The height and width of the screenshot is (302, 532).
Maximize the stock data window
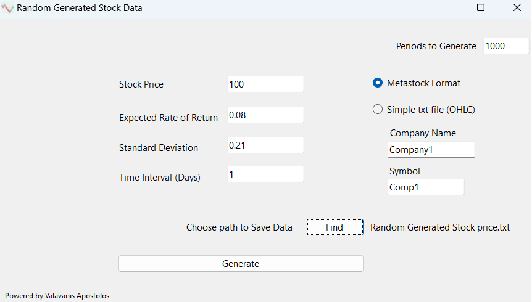point(481,8)
